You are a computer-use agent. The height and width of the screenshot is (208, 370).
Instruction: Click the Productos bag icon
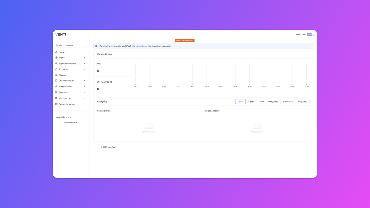[56, 69]
